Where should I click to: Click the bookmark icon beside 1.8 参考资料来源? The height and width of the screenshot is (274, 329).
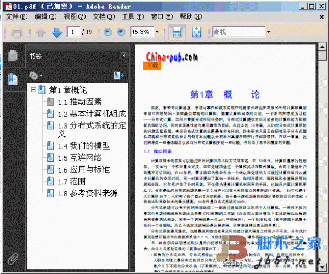(x=50, y=193)
